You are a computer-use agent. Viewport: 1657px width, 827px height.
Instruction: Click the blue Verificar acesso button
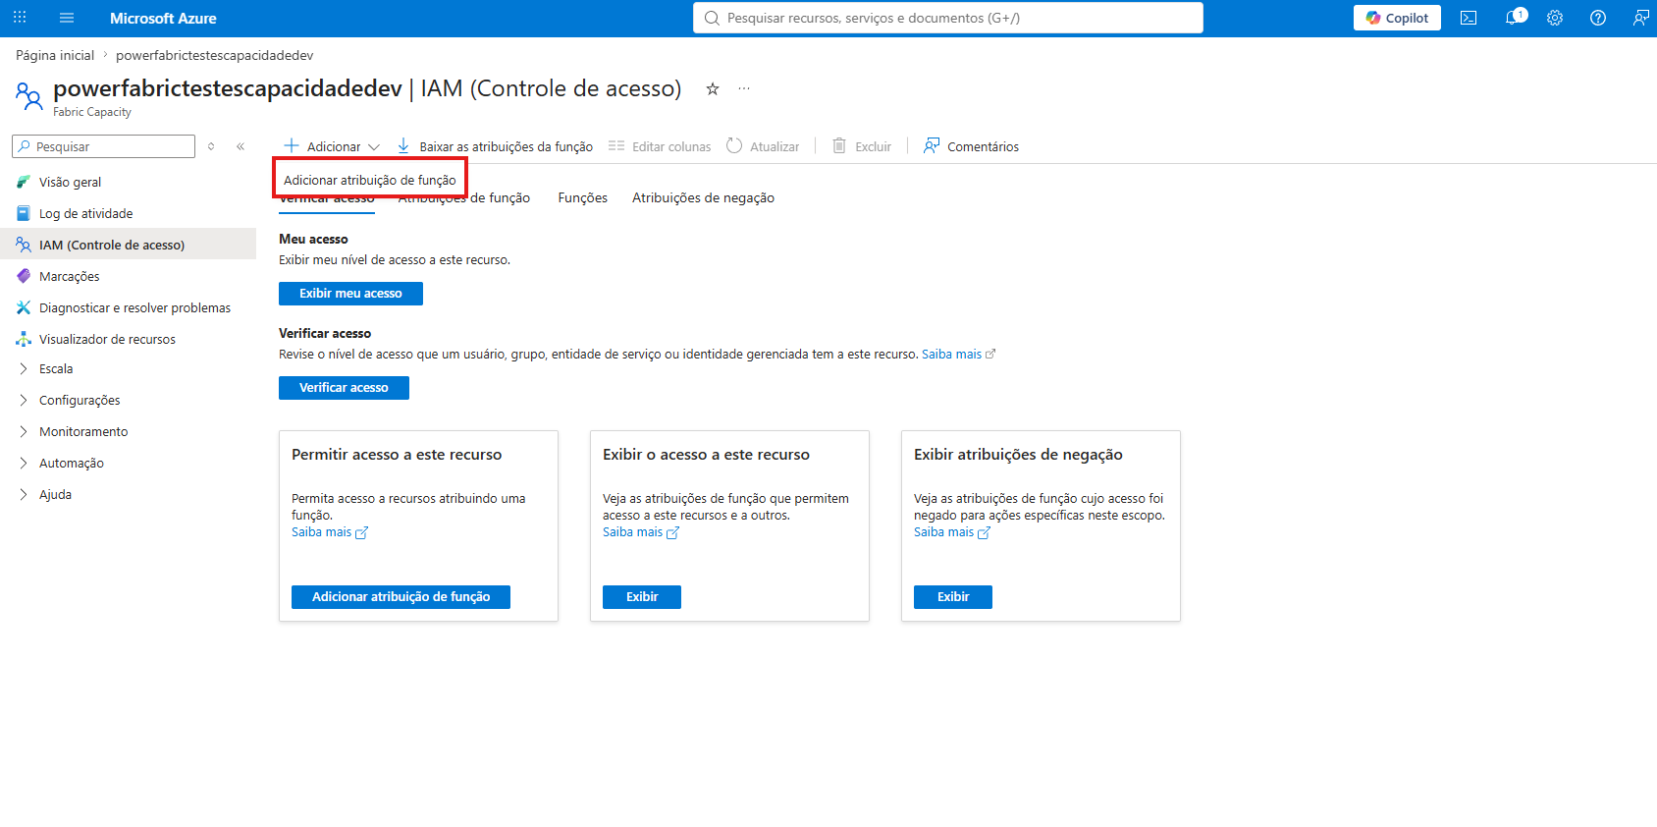point(344,388)
